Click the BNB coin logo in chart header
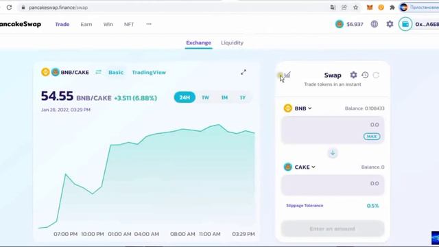 coord(45,72)
